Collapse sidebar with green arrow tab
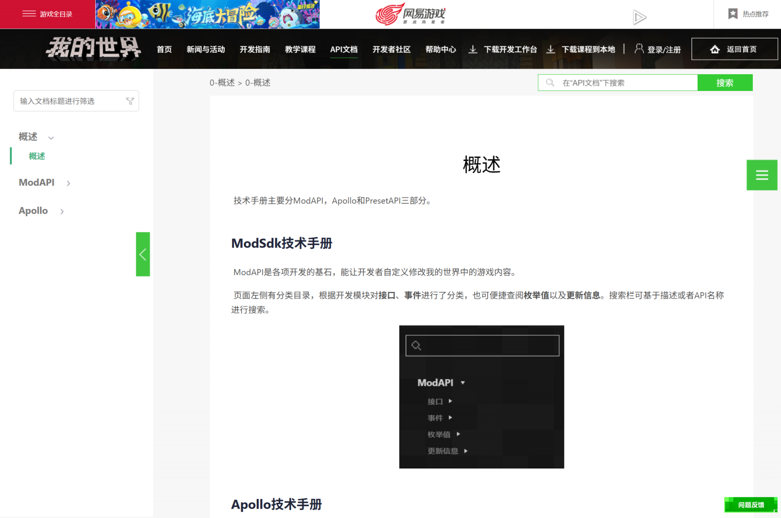 [x=143, y=254]
